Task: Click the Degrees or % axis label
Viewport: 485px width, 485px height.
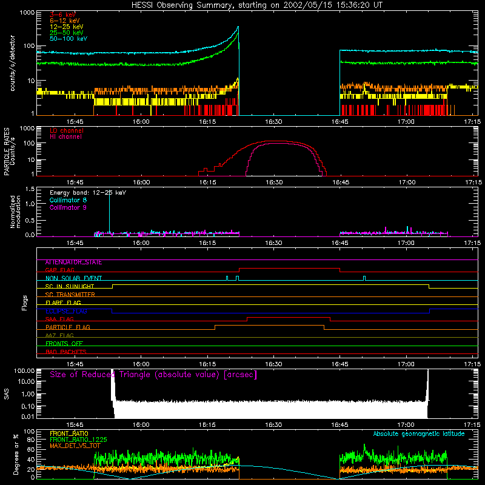Action: tap(16, 455)
